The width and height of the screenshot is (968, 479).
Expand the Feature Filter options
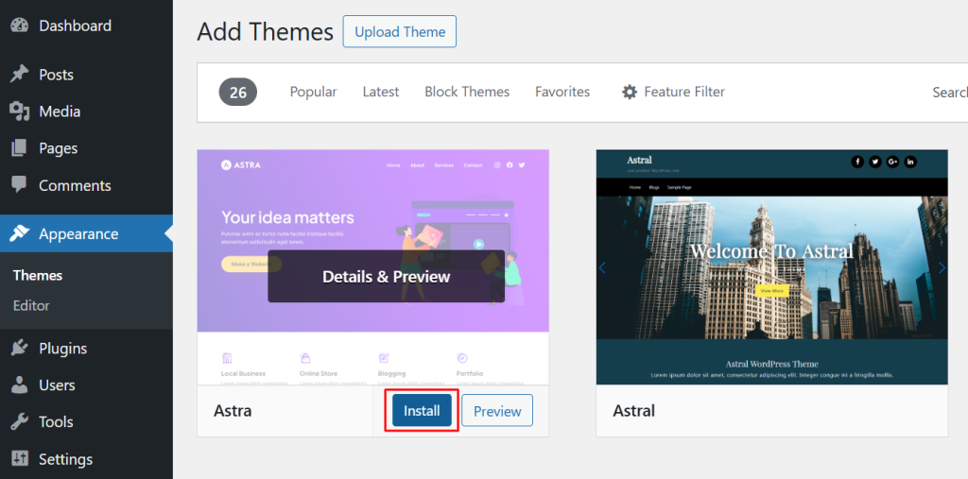coord(673,92)
